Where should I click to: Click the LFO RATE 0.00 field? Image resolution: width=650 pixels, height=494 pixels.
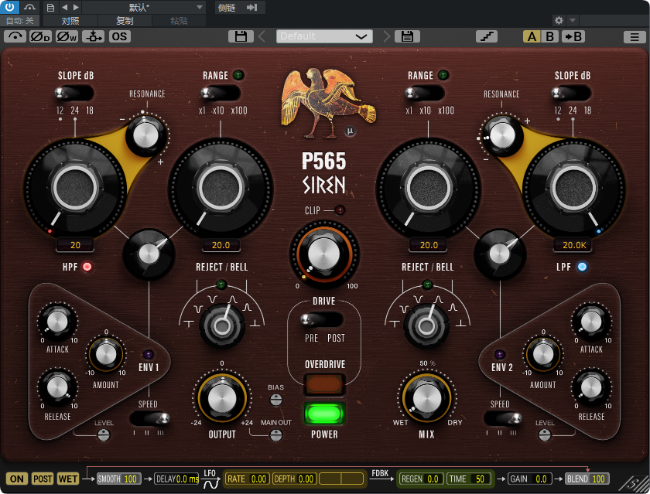click(x=248, y=479)
